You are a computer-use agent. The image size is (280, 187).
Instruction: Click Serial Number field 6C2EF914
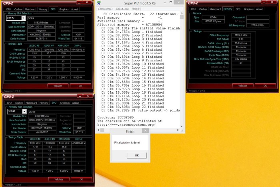click(42, 39)
